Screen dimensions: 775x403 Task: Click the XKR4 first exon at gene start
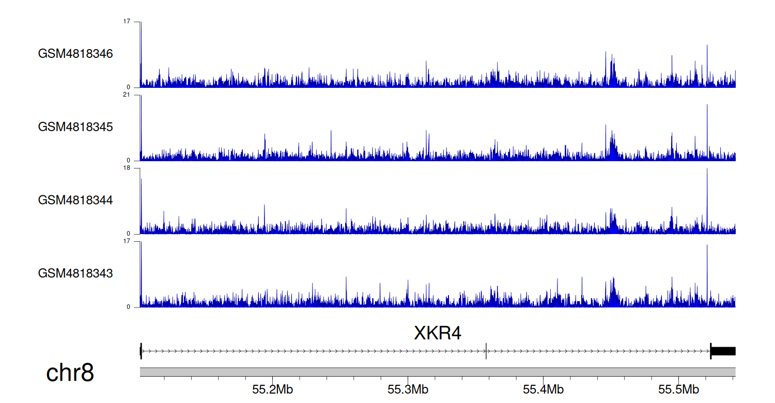point(141,351)
